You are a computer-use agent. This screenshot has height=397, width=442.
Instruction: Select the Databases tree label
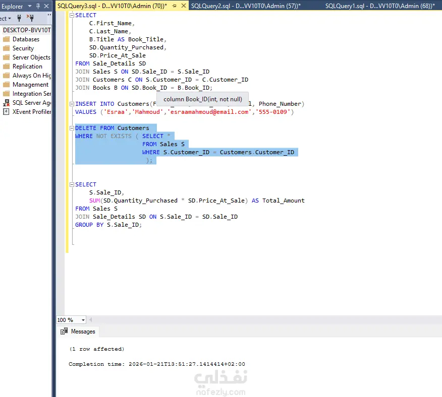[x=26, y=39]
